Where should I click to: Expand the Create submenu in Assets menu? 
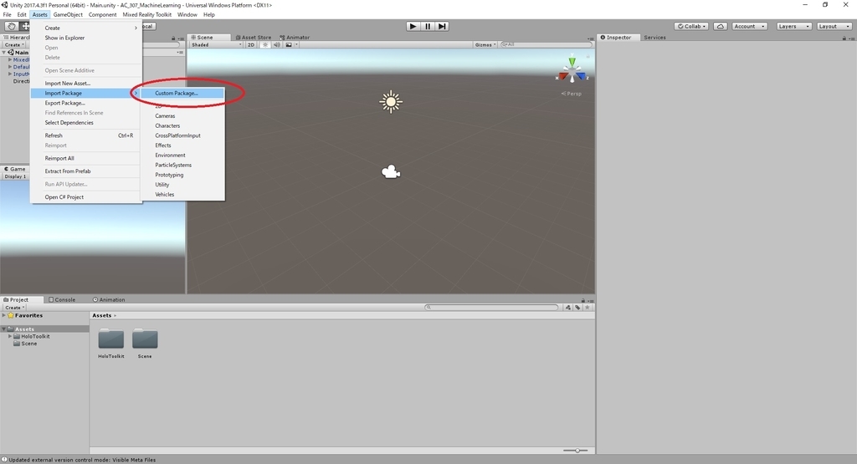tap(86, 28)
